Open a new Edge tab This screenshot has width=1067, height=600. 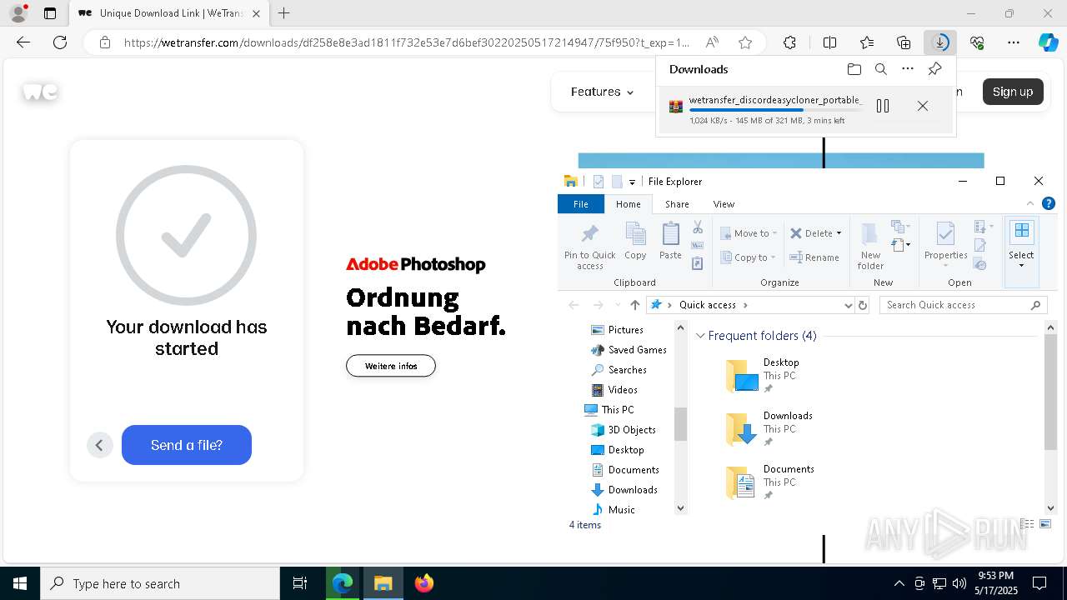point(284,13)
